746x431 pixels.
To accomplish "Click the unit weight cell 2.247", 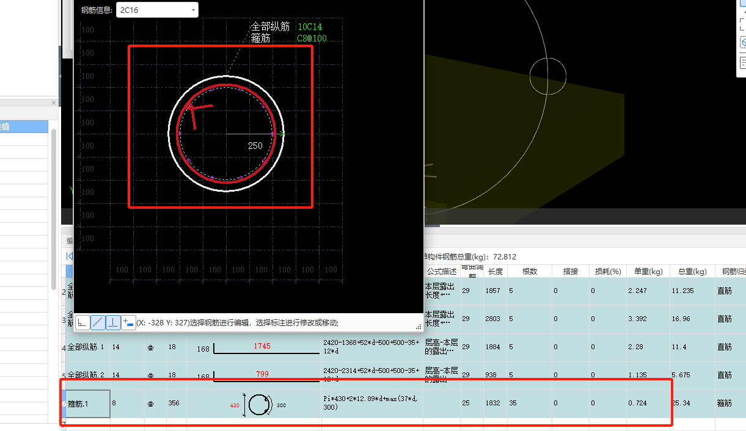I will [648, 291].
